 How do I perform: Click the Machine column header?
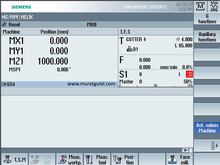coord(11,32)
